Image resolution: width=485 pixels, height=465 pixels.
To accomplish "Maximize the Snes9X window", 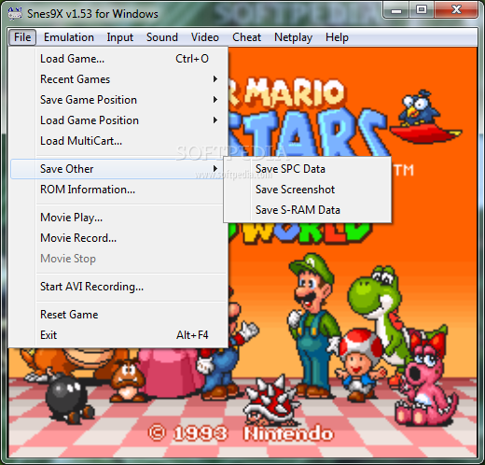I will [422, 10].
